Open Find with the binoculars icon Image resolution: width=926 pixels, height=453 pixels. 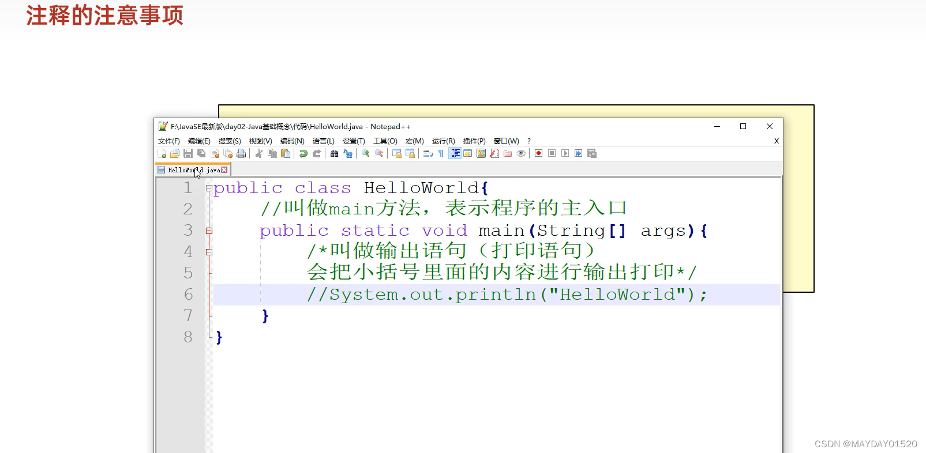335,153
